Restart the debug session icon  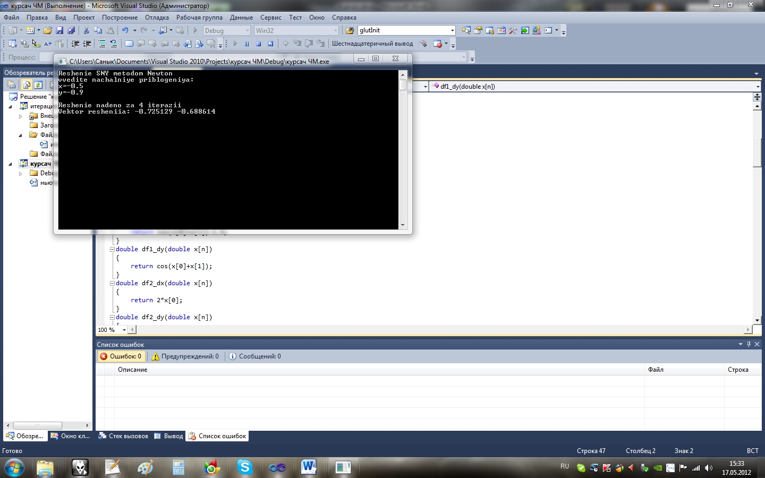click(270, 44)
